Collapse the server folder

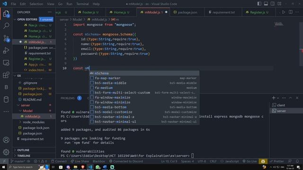26,105
